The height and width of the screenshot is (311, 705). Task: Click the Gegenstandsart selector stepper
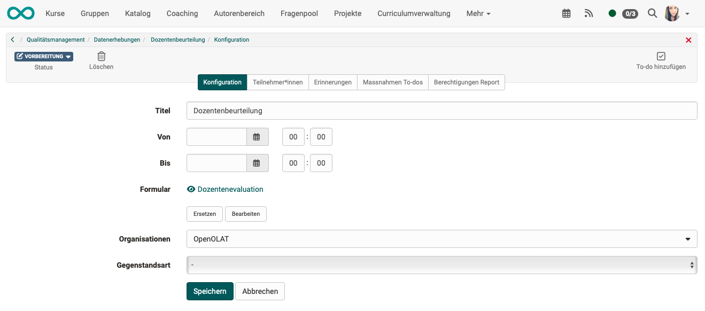click(692, 265)
